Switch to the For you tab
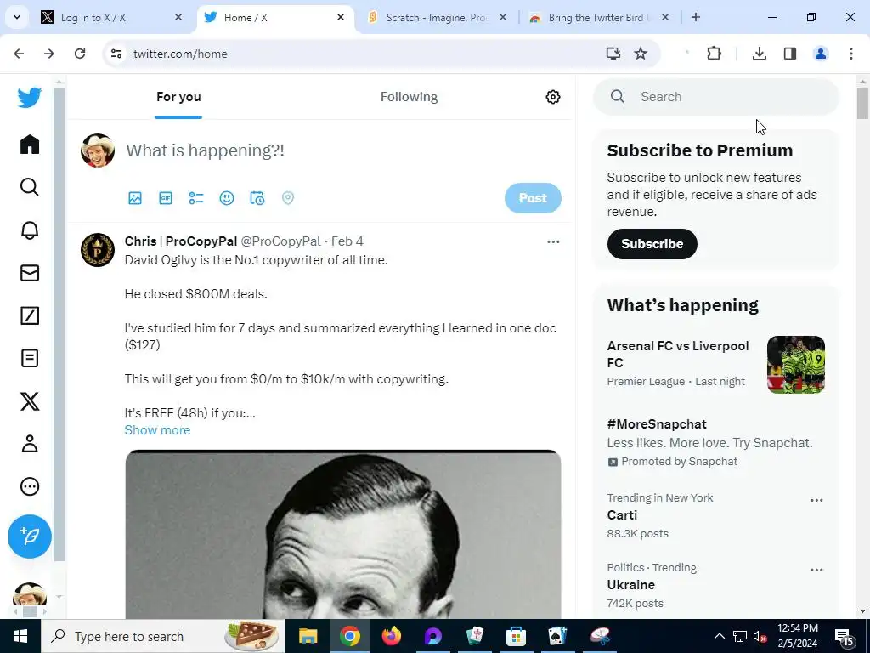870x653 pixels. (178, 97)
